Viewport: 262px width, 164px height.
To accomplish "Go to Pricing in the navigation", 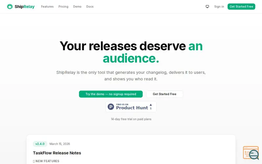I will 63,7.
